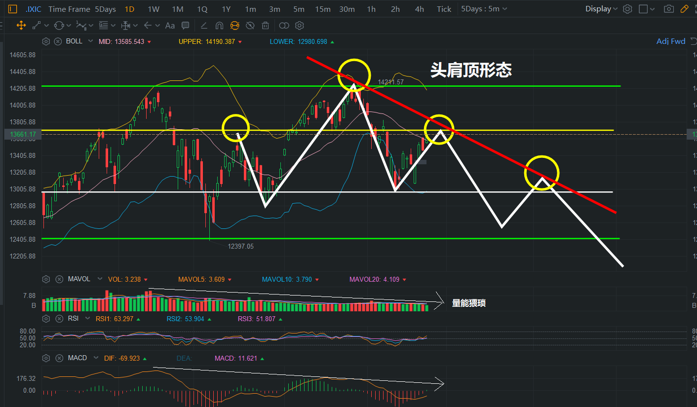The height and width of the screenshot is (407, 697).
Task: Open chart settings gear near Display
Action: (x=627, y=9)
